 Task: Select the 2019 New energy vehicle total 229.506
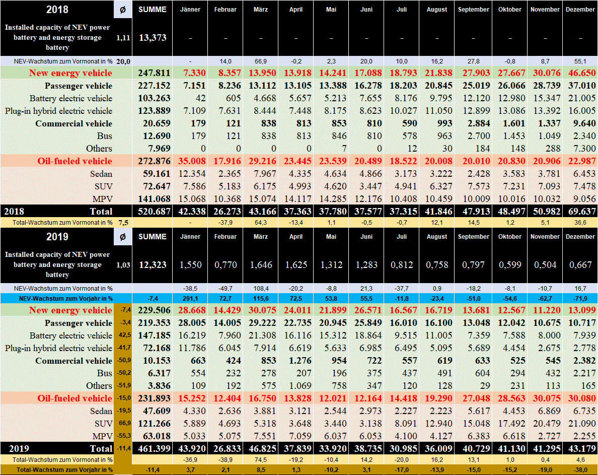(x=152, y=310)
